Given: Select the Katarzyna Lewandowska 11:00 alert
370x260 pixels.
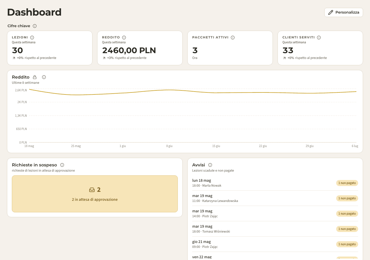Looking at the screenshot, I should tap(275, 198).
